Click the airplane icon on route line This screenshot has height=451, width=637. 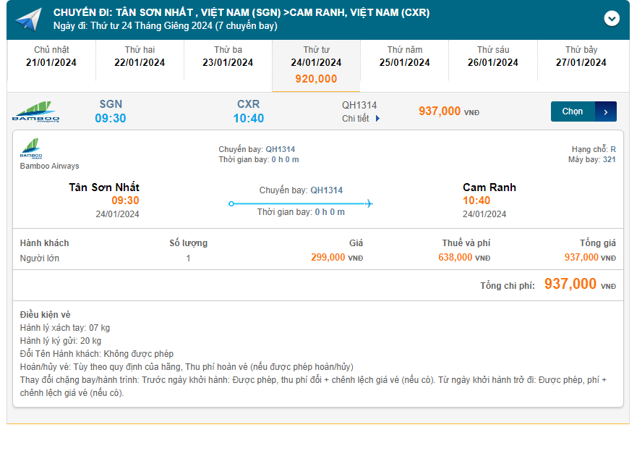(x=369, y=203)
